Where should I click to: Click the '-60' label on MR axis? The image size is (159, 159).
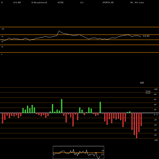coord(155,130)
